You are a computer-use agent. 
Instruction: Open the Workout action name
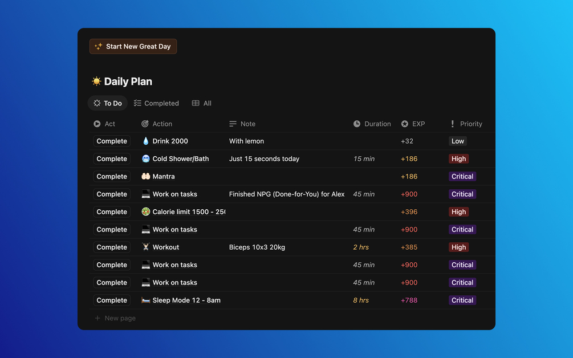pos(165,247)
